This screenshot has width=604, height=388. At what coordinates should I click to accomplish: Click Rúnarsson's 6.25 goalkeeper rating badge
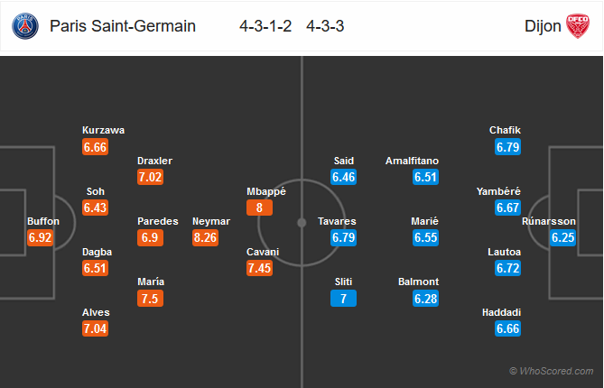562,237
